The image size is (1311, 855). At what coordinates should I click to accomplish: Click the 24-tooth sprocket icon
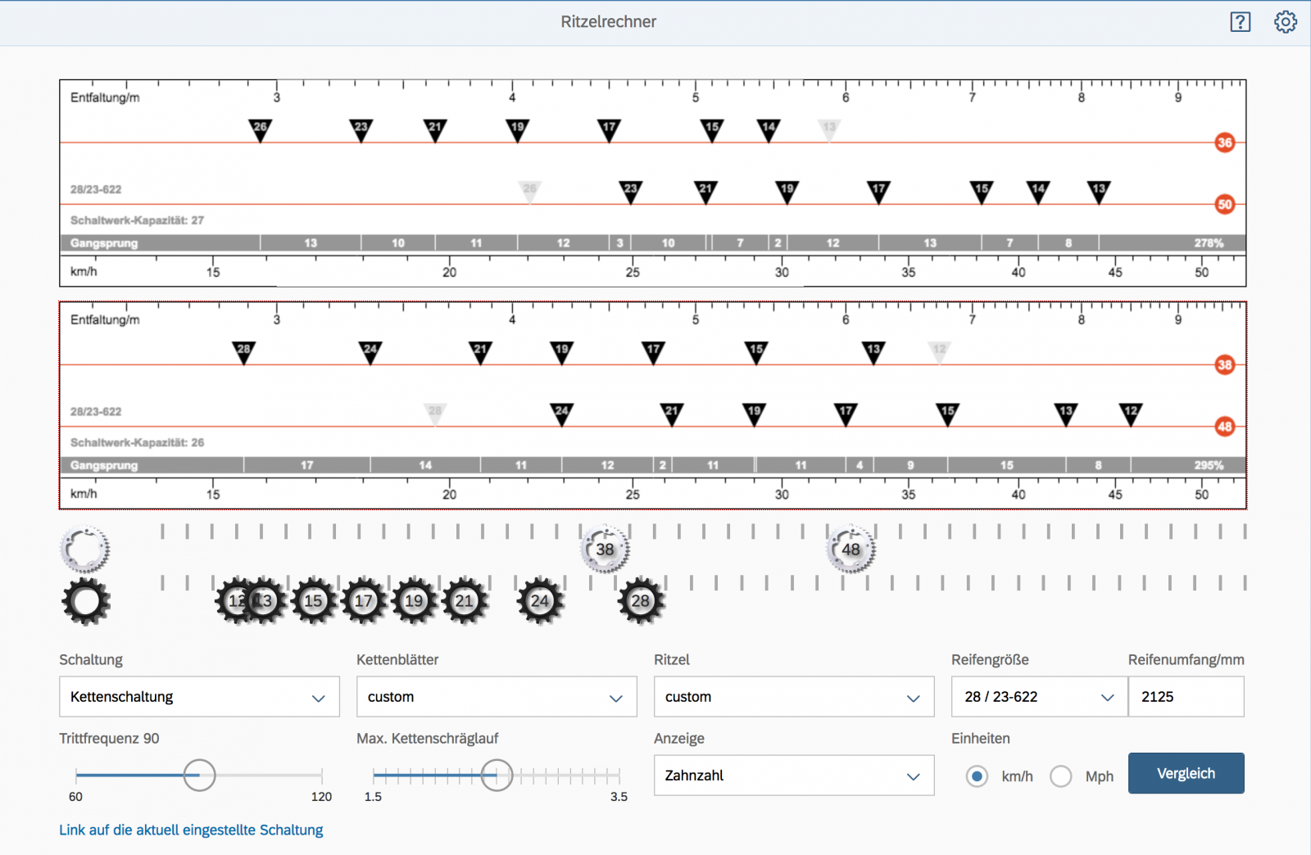[539, 601]
